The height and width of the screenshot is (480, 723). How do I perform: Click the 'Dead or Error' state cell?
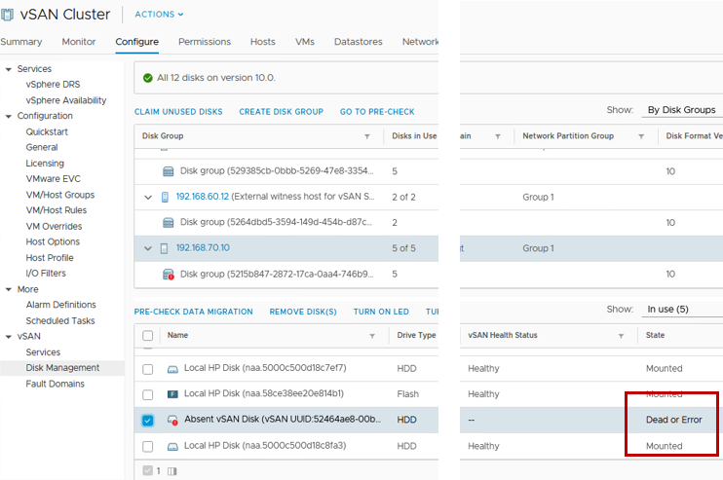pyautogui.click(x=673, y=420)
